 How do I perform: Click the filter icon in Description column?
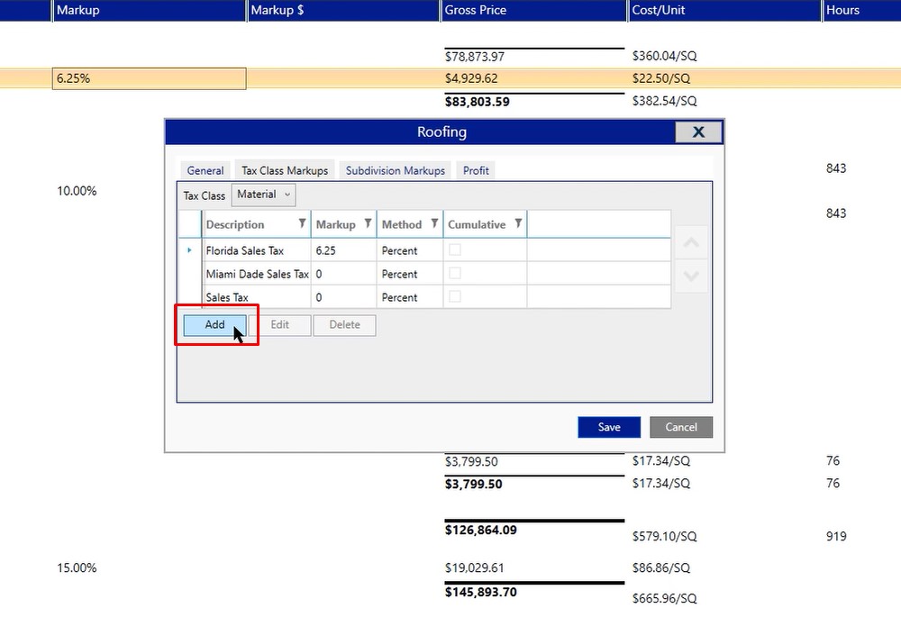coord(302,224)
